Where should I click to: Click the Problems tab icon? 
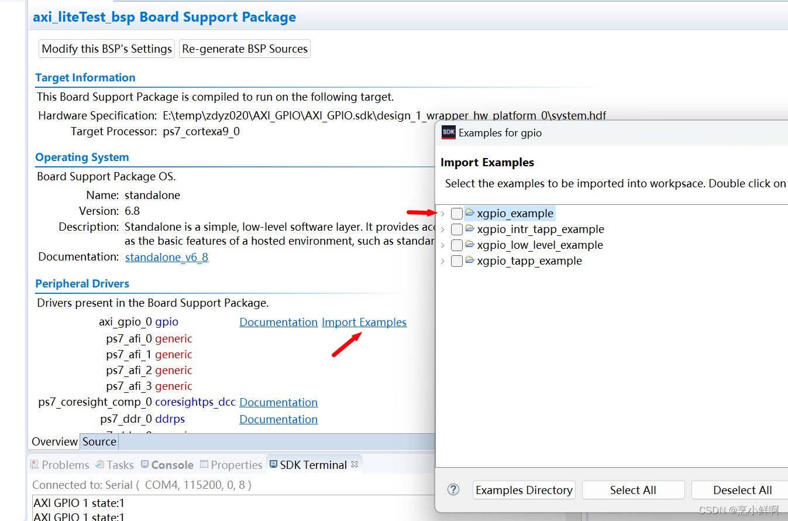(35, 464)
